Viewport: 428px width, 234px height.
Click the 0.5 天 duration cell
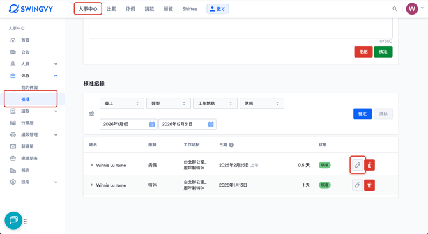[304, 165]
